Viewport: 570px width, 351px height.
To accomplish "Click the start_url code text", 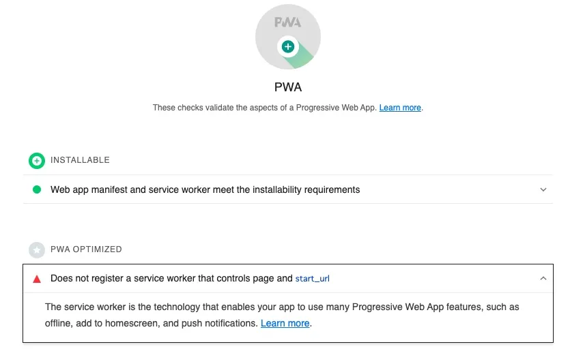I will 312,279.
